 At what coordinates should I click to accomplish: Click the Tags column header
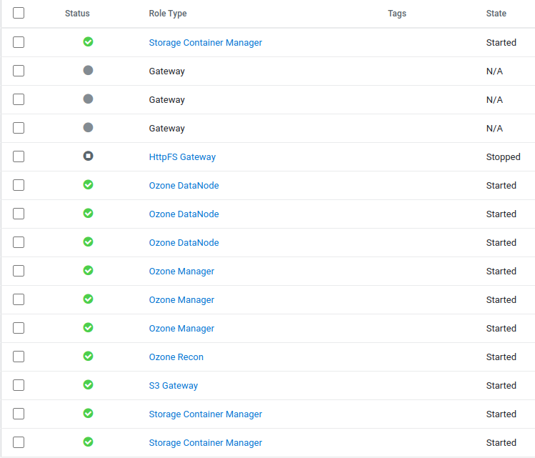tap(396, 14)
